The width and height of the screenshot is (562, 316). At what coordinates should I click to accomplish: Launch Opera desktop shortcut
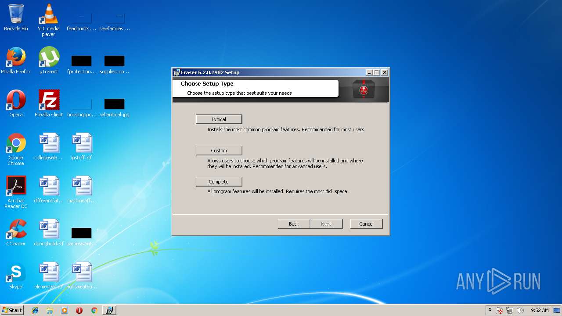(16, 104)
